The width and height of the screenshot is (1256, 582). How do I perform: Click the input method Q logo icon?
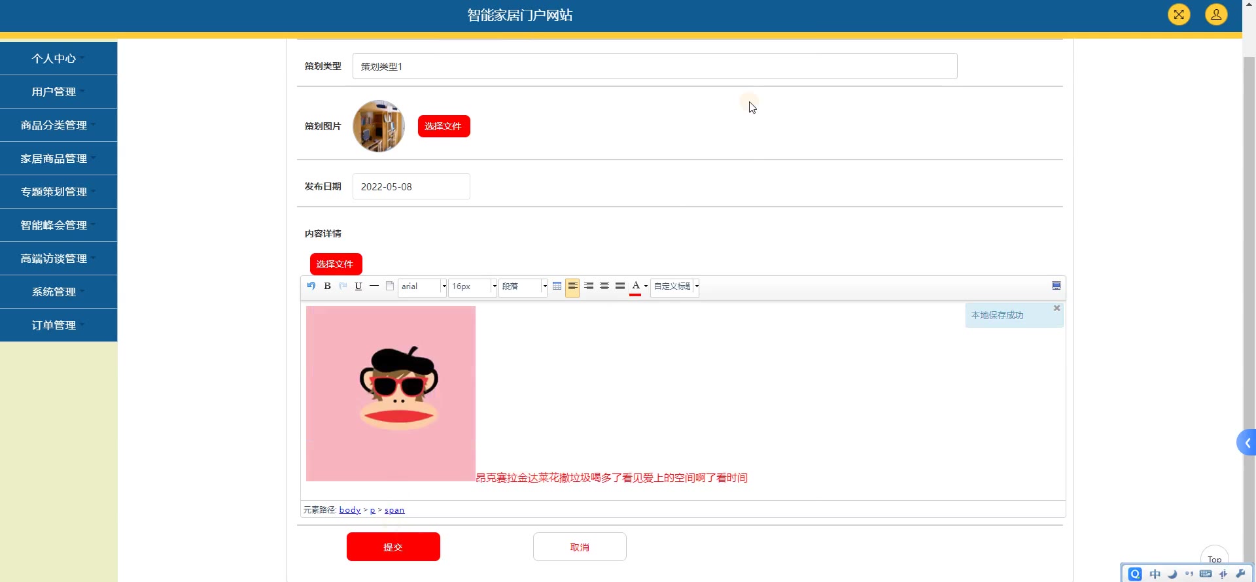click(1135, 573)
